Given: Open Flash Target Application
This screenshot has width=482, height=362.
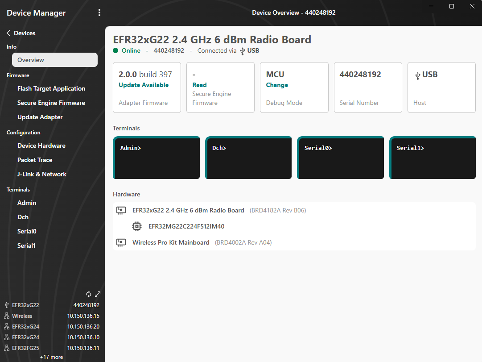Looking at the screenshot, I should point(51,88).
